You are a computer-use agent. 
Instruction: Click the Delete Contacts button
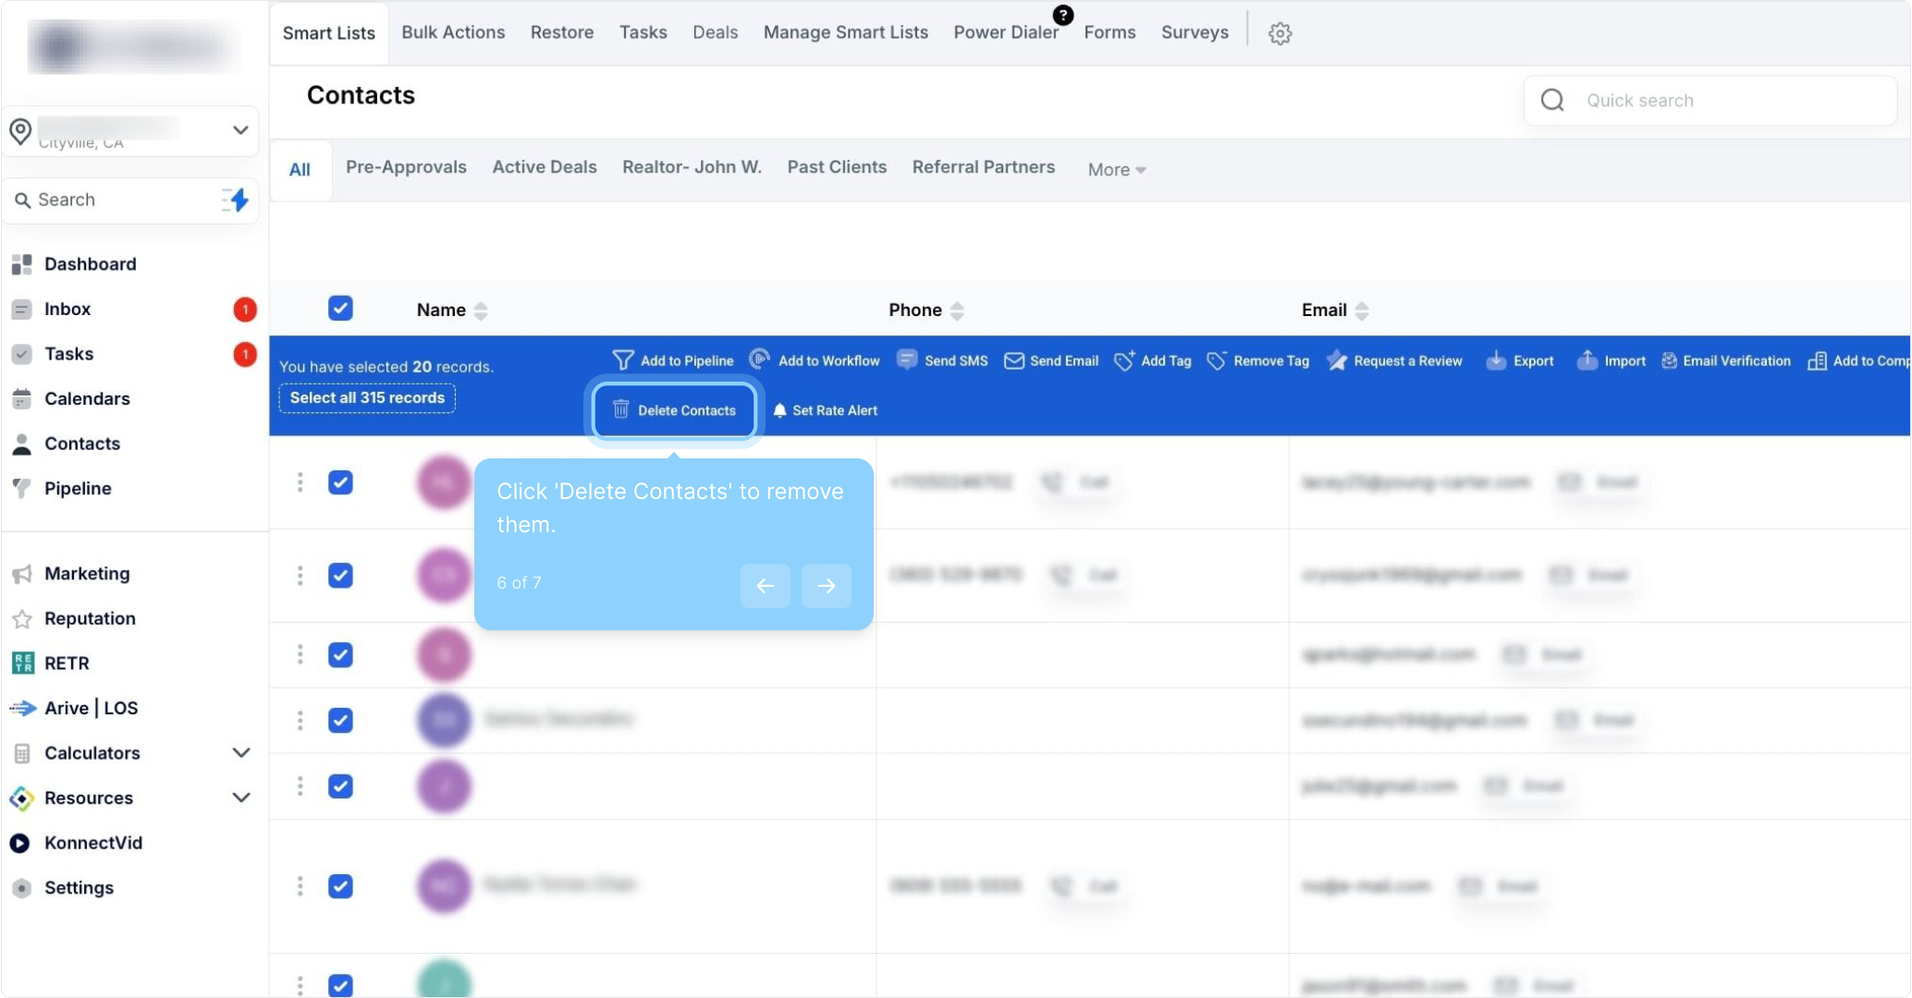[x=675, y=410]
